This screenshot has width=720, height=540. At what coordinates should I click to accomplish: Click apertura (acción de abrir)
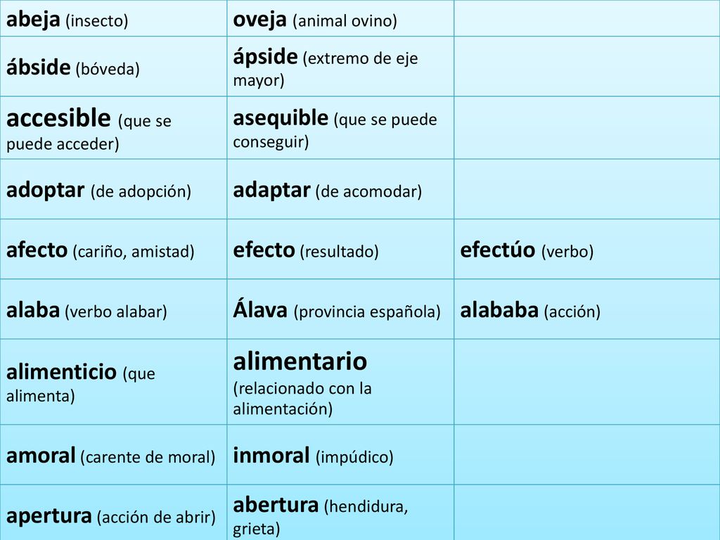[x=110, y=517]
